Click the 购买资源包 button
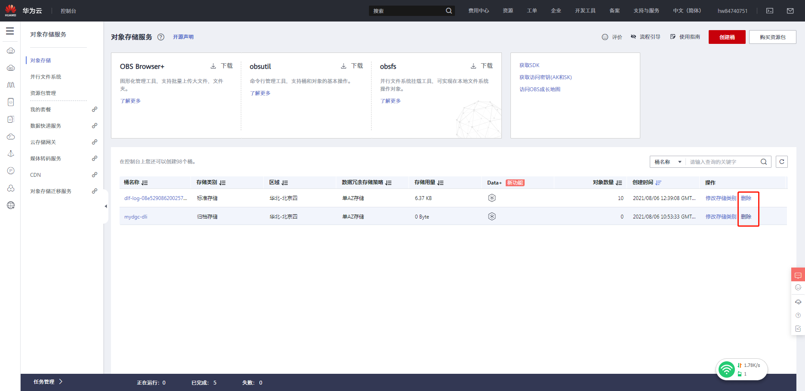Image resolution: width=805 pixels, height=391 pixels. (773, 37)
